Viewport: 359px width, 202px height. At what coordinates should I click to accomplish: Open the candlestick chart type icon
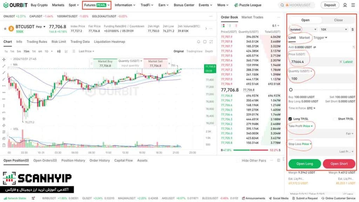(59, 51)
